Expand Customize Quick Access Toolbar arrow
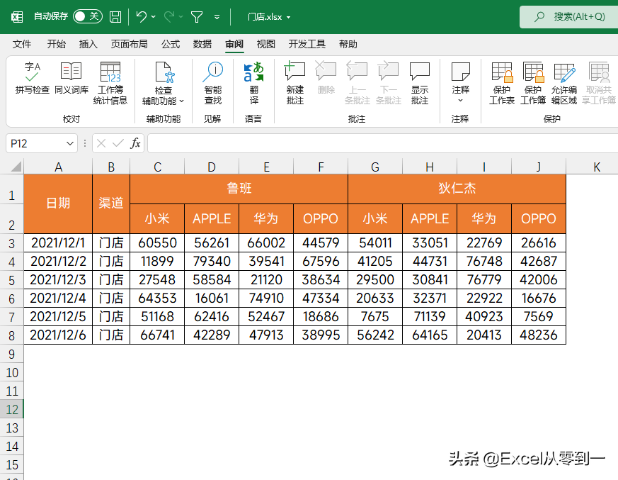Image resolution: width=618 pixels, height=480 pixels. (217, 17)
